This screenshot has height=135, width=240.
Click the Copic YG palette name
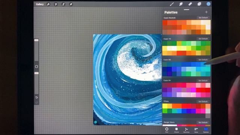(167, 39)
